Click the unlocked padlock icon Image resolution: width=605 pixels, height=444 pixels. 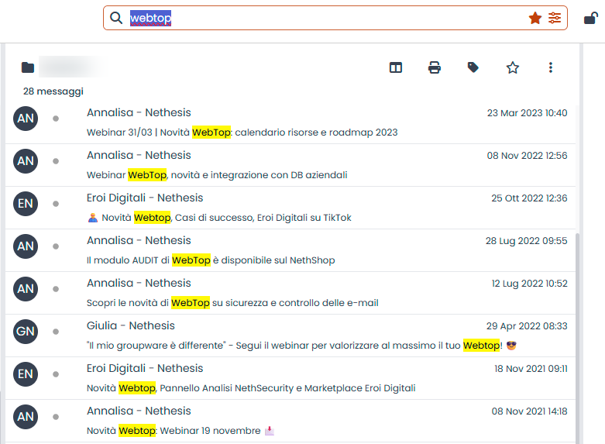(591, 18)
